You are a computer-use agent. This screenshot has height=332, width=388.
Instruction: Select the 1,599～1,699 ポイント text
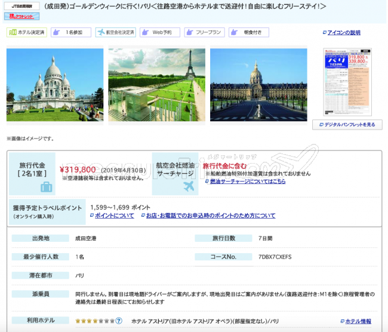120,207
